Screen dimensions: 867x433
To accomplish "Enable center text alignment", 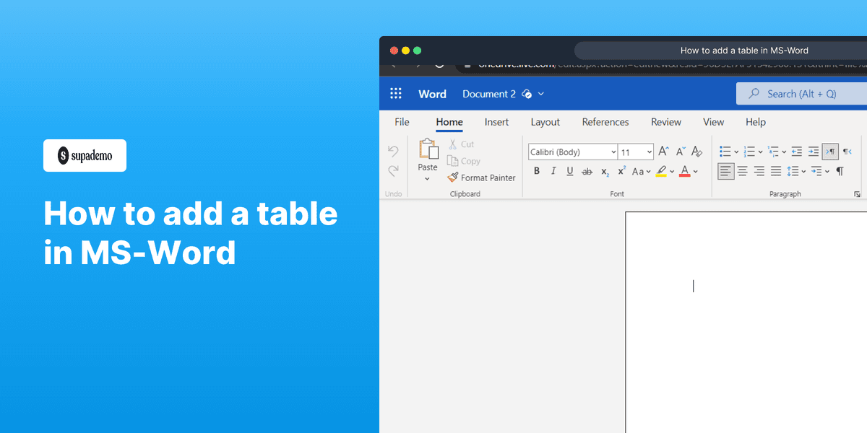I will click(x=742, y=171).
